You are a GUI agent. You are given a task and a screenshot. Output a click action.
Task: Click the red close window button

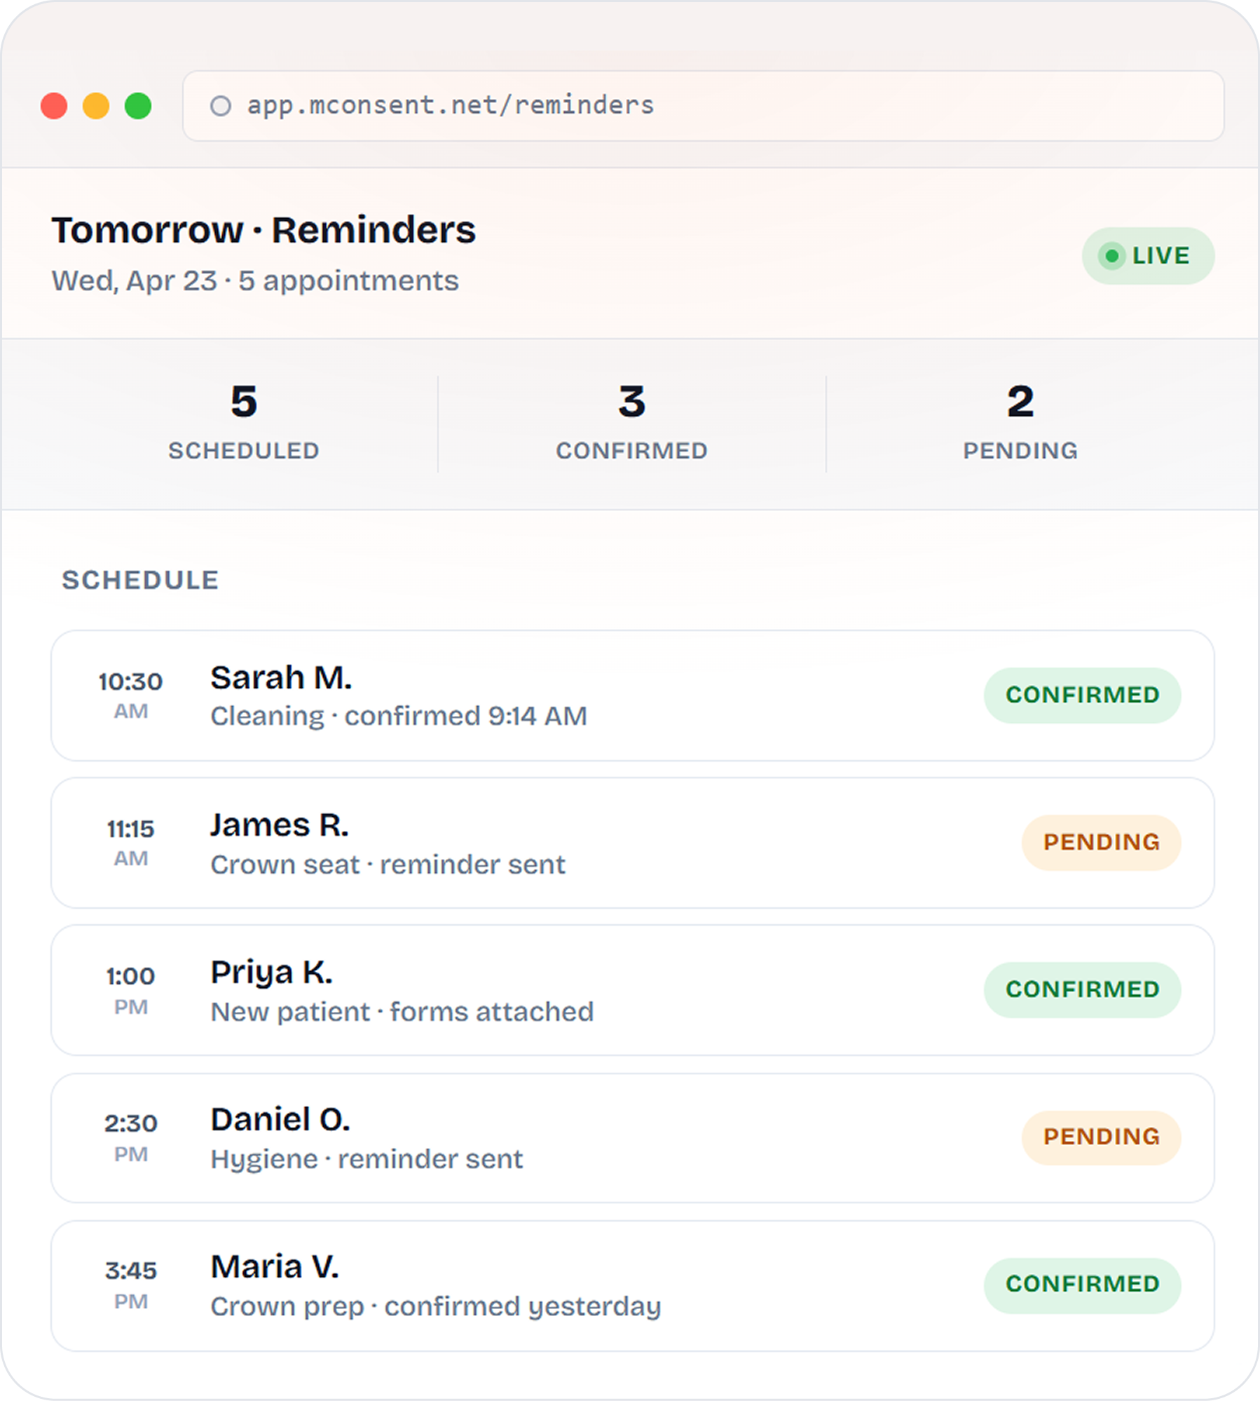click(x=54, y=106)
